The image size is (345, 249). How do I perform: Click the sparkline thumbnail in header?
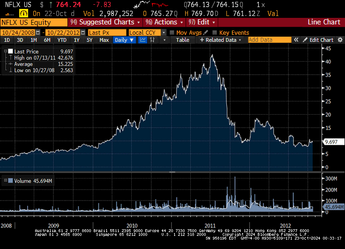pyautogui.click(x=151, y=4)
